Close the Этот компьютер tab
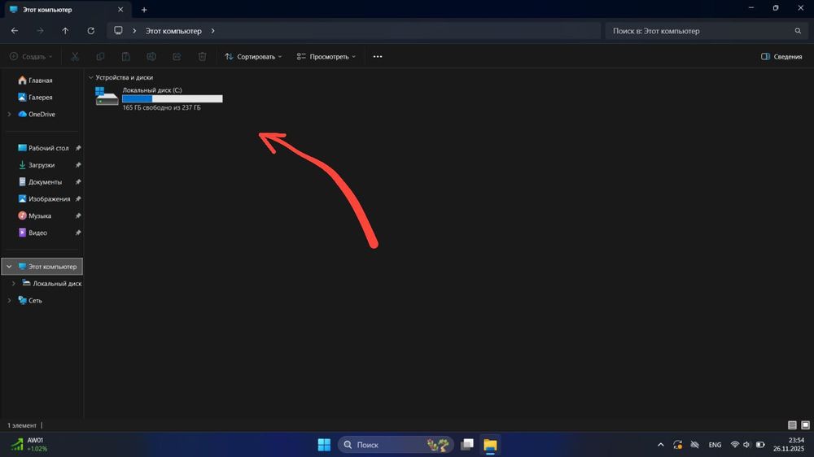Screen dimensions: 814x457 (x=120, y=9)
